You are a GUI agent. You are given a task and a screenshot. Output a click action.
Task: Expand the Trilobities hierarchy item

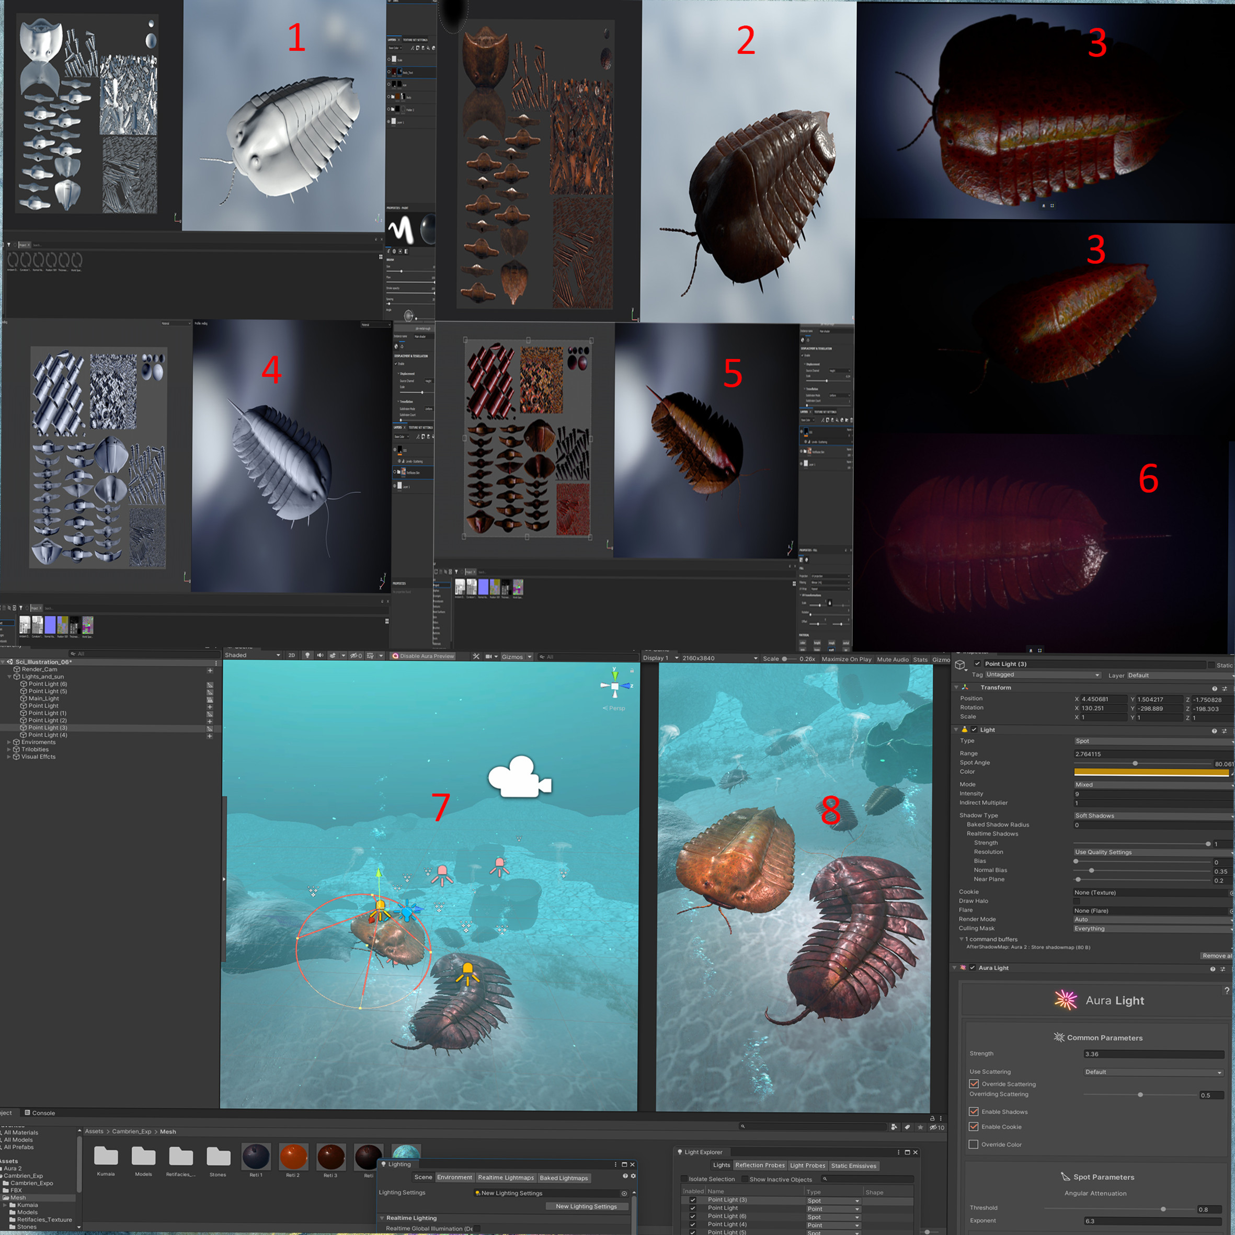pyautogui.click(x=9, y=749)
